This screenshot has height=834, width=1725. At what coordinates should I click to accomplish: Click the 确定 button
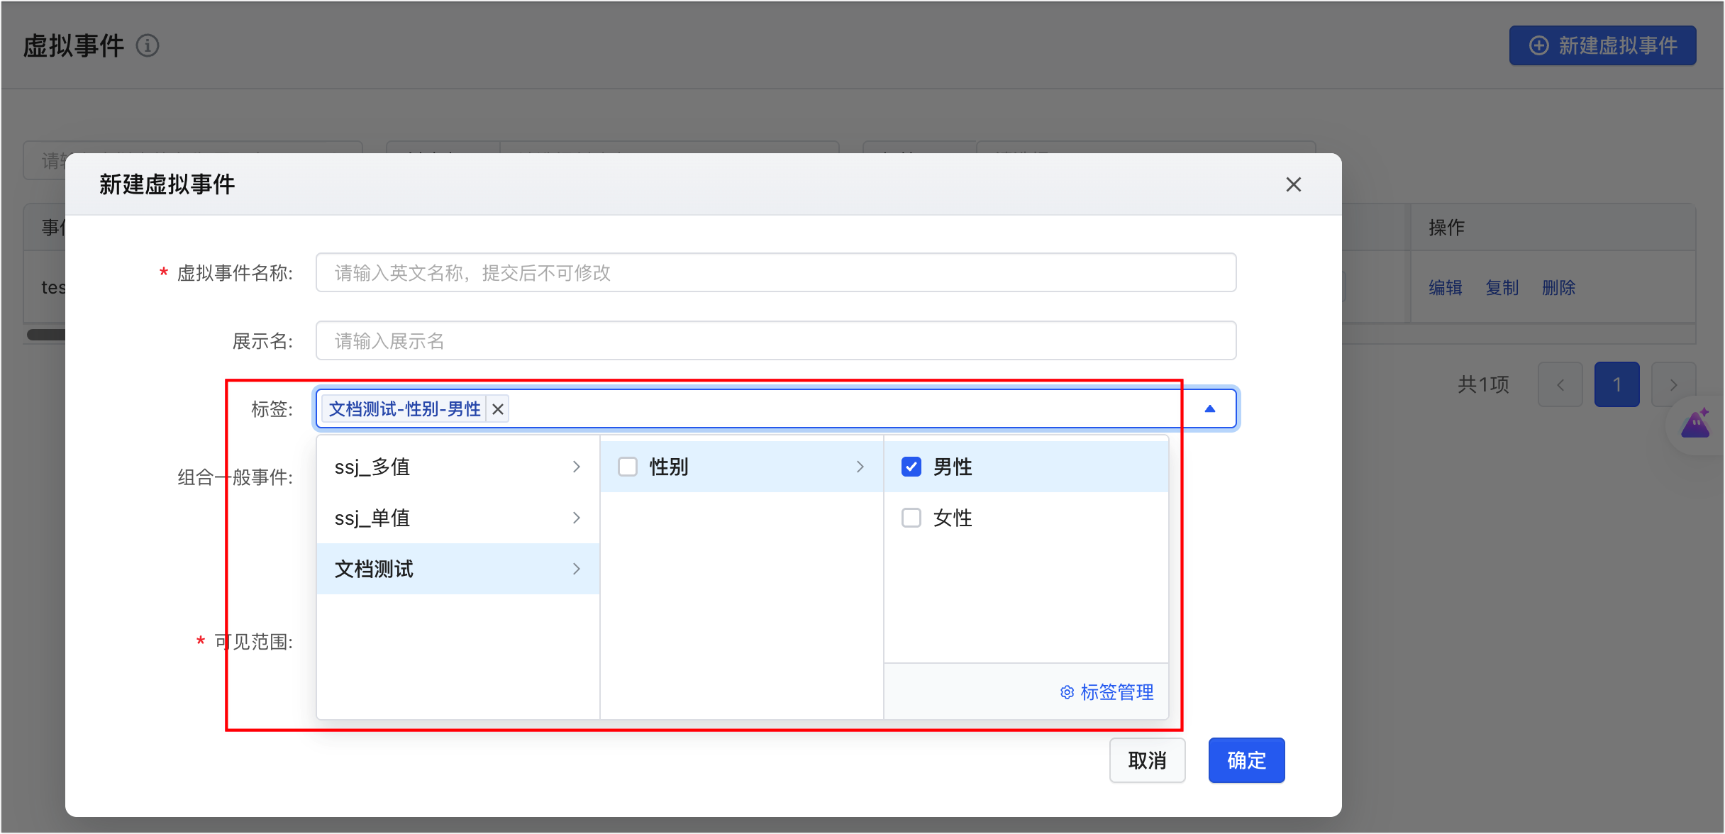[1247, 760]
